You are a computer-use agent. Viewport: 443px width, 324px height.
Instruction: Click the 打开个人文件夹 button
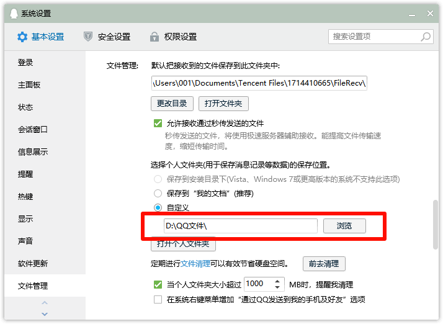pyautogui.click(x=183, y=244)
